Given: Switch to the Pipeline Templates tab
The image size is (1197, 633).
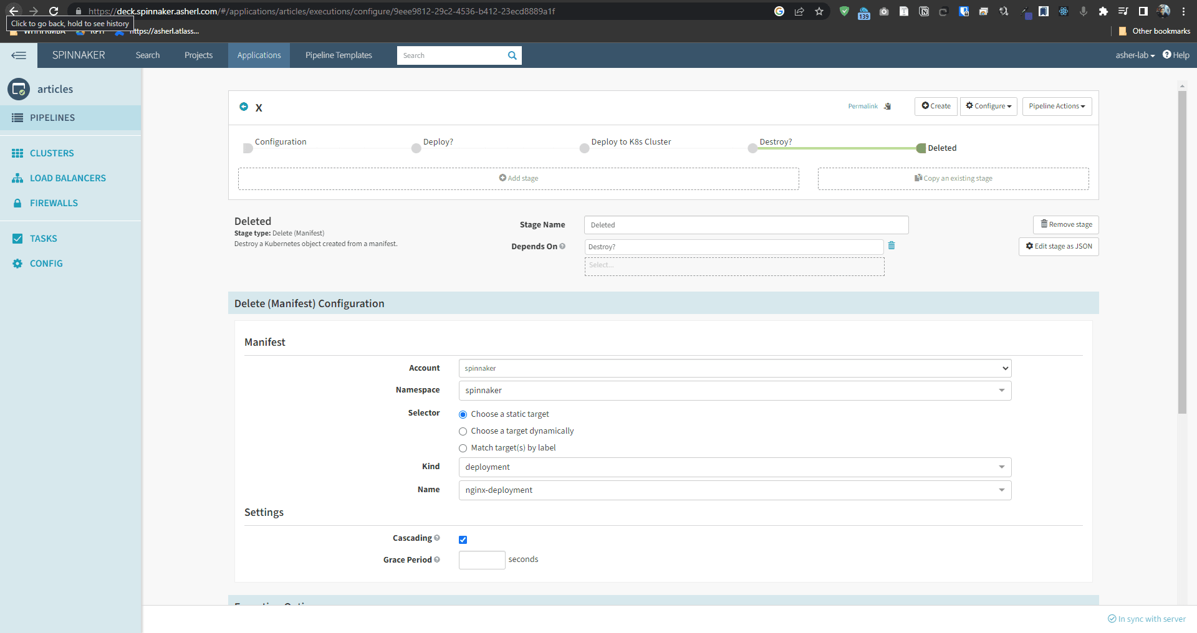Looking at the screenshot, I should pos(339,55).
